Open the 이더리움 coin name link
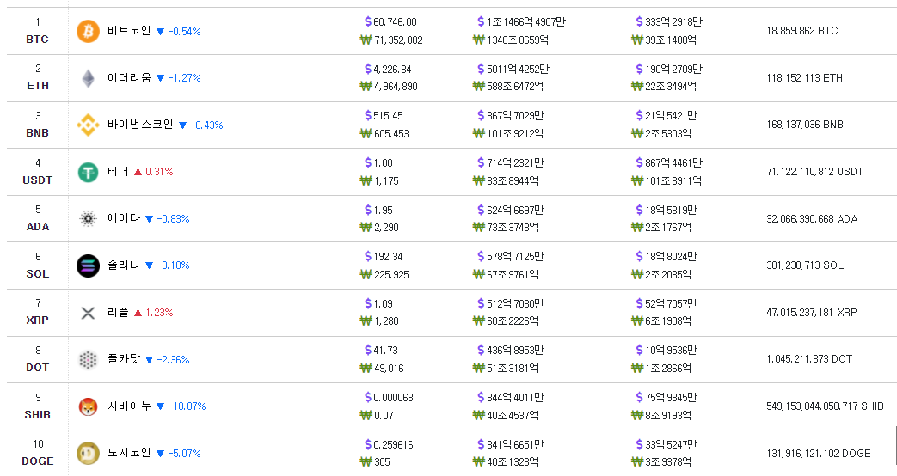The image size is (897, 476). point(129,77)
